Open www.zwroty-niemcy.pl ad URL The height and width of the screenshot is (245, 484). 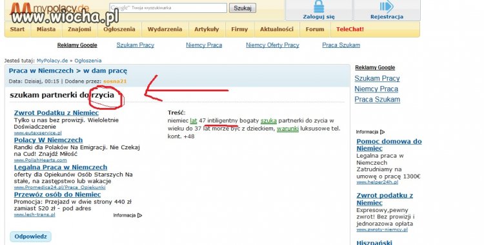tap(382, 230)
